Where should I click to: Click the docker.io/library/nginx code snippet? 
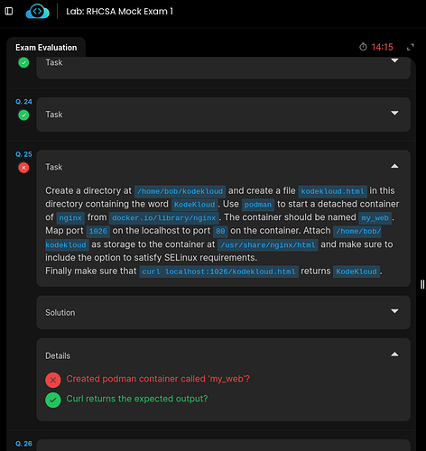click(164, 218)
